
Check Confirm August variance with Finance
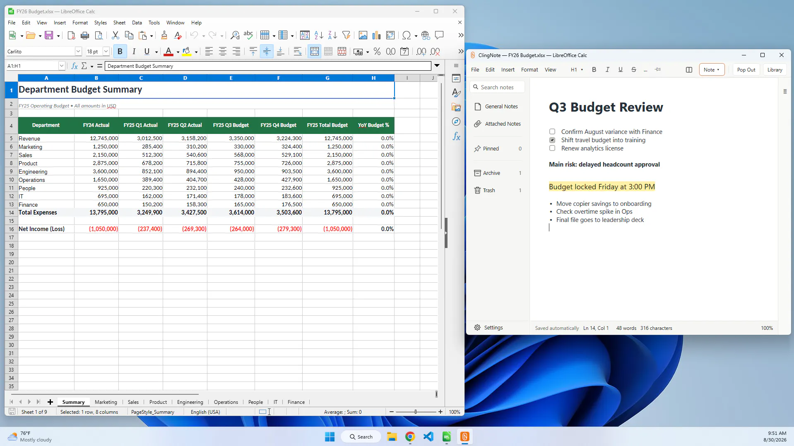(x=552, y=131)
